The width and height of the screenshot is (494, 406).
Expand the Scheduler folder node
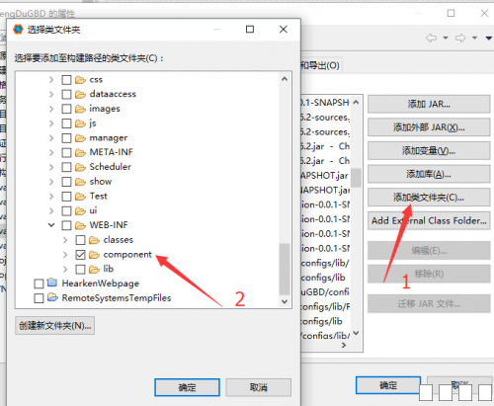(51, 167)
